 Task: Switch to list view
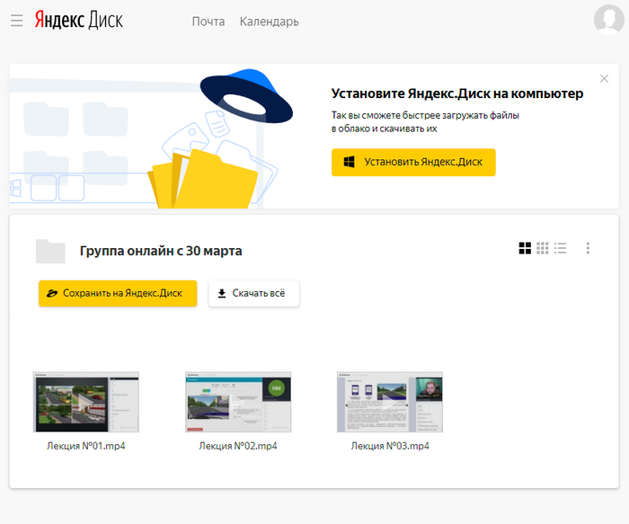tap(561, 248)
